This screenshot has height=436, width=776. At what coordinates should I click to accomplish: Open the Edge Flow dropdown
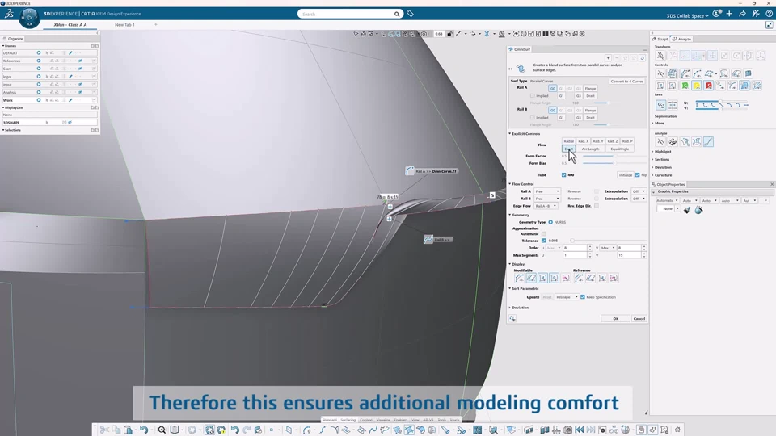coord(546,206)
